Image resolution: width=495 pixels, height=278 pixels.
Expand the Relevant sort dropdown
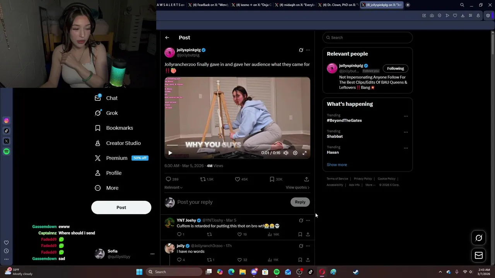[x=173, y=187]
